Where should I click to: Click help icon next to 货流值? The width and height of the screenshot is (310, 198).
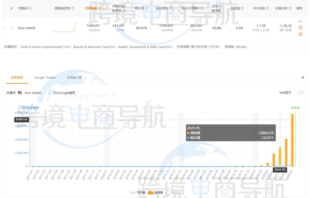242,8
